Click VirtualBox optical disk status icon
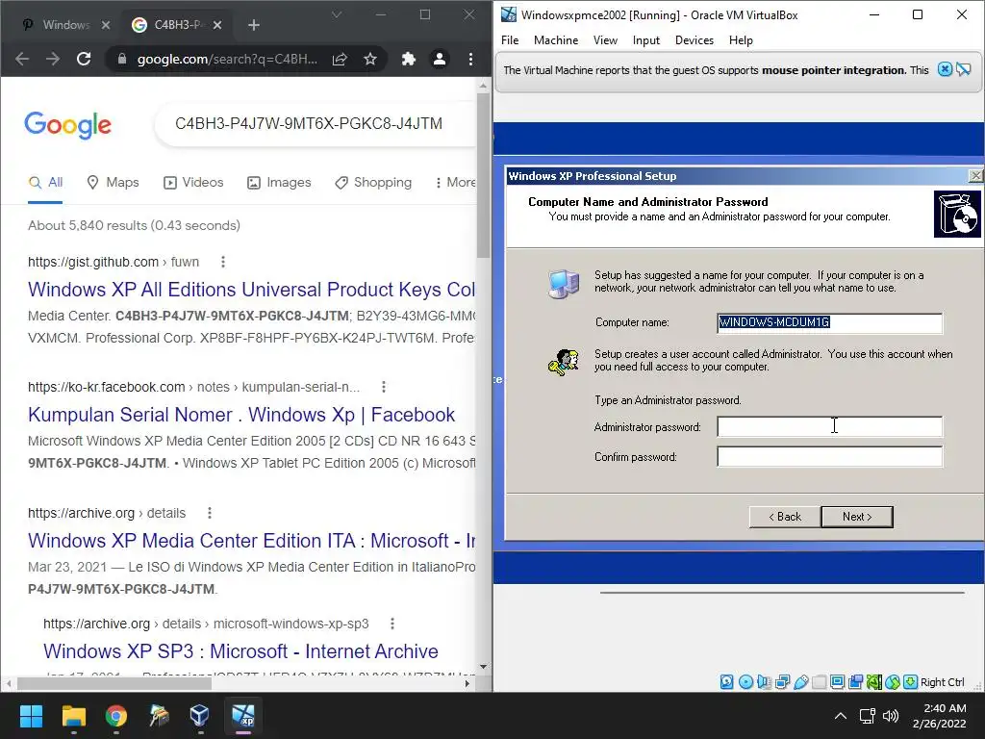985x739 pixels. click(745, 682)
